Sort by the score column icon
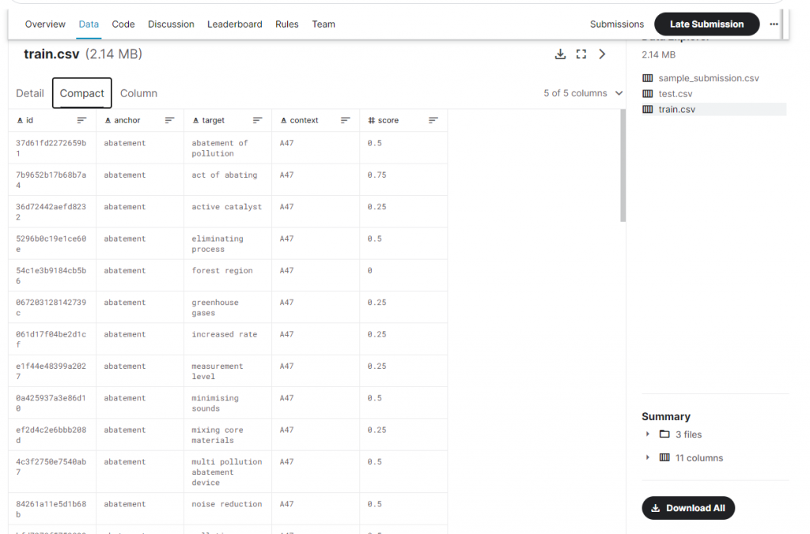Screen dimensions: 810x534 click(433, 120)
